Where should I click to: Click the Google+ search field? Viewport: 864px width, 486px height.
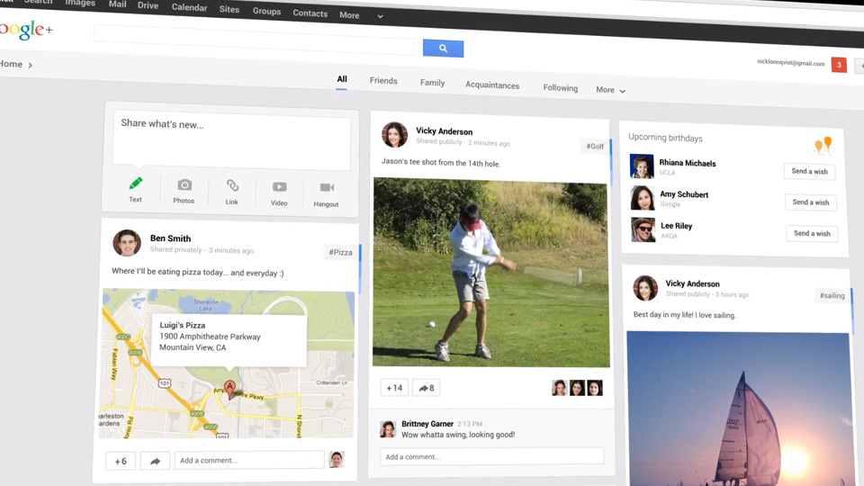(x=254, y=40)
